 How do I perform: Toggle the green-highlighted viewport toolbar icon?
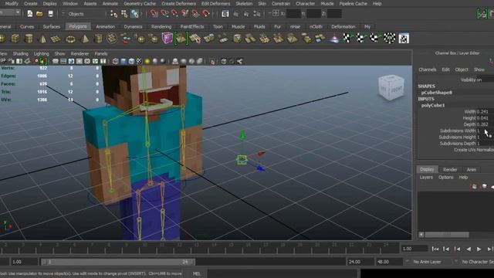pyautogui.click(x=43, y=61)
